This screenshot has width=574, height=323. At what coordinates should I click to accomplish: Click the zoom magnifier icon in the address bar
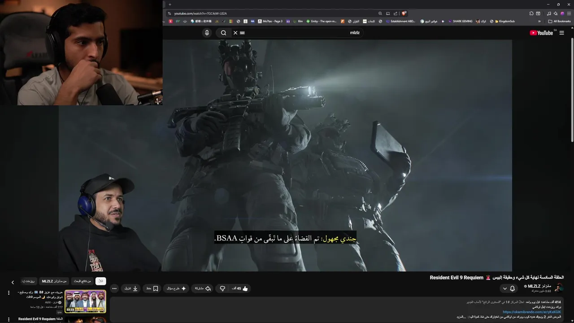[x=380, y=13]
